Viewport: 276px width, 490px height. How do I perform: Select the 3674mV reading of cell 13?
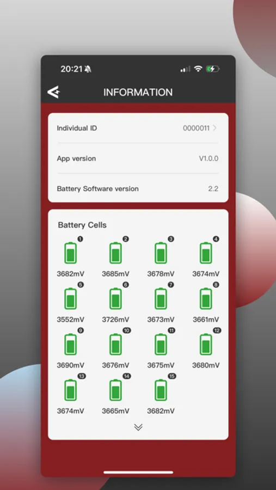point(71,411)
